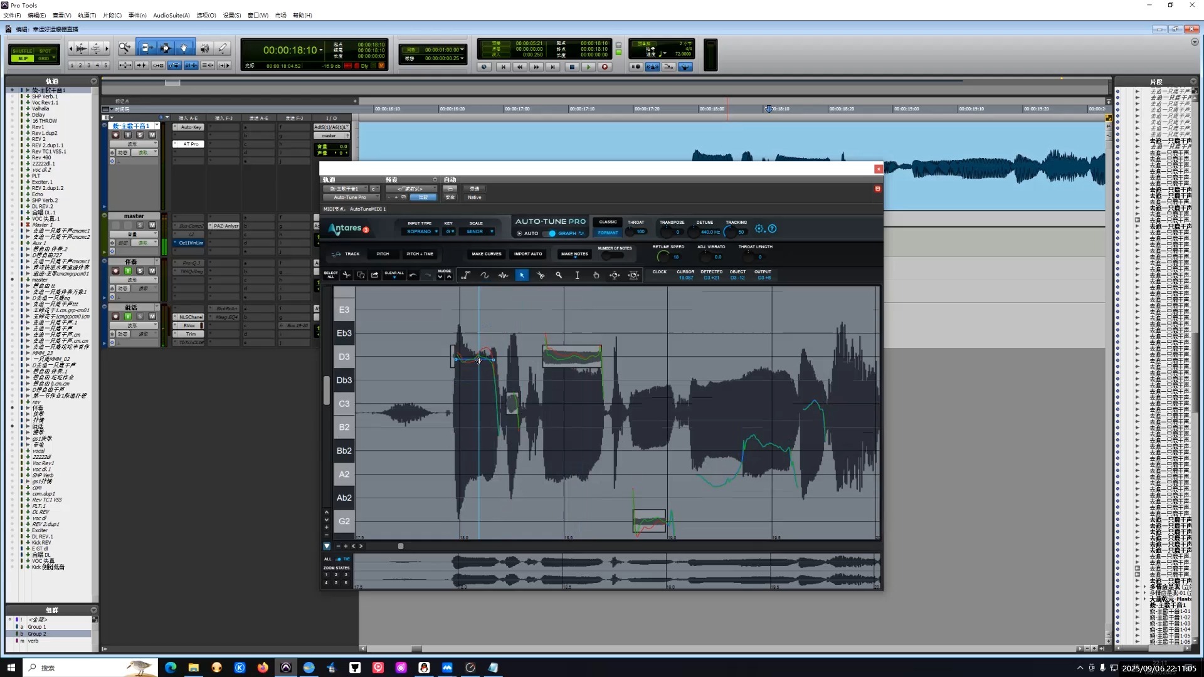The width and height of the screenshot is (1204, 677).
Task: Open the 轨道(T) menu
Action: (x=87, y=15)
